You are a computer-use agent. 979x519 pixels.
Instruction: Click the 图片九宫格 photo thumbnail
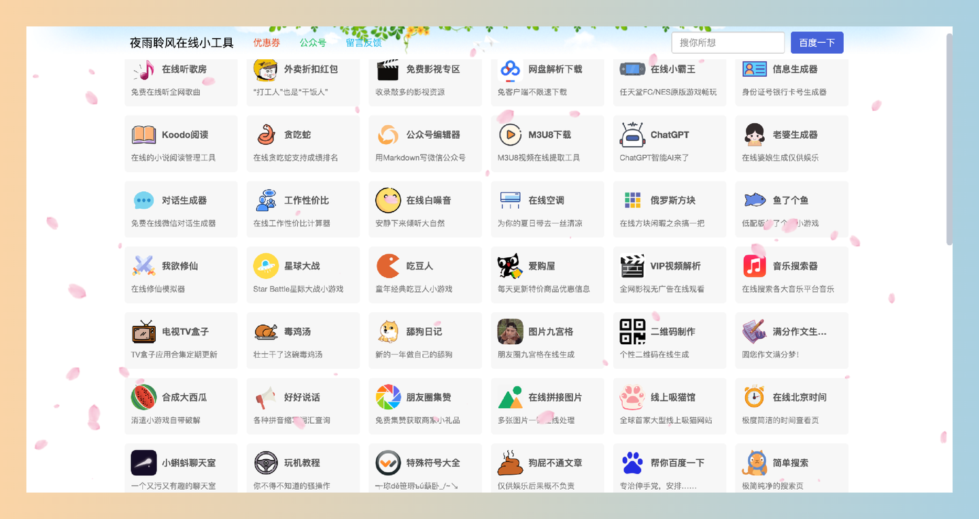click(x=511, y=331)
